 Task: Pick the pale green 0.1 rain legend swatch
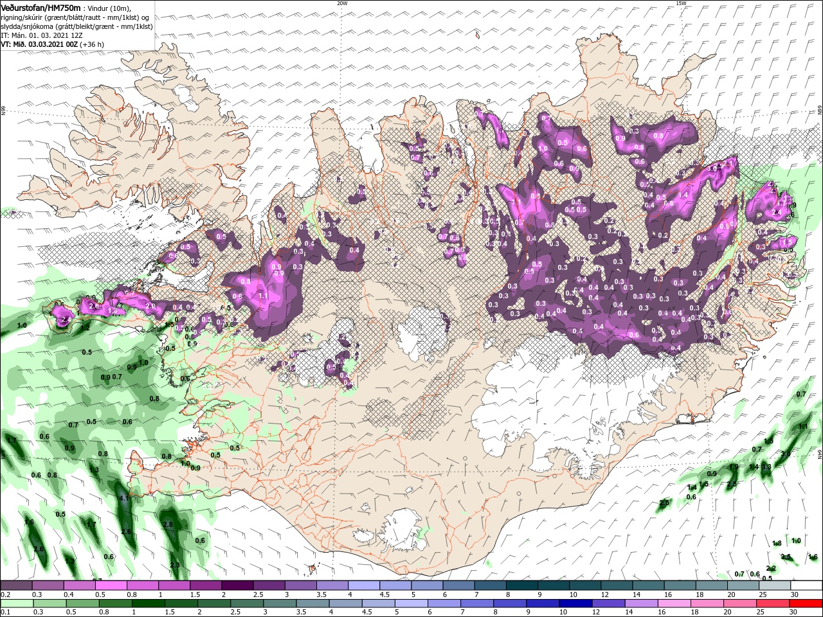coord(17,603)
